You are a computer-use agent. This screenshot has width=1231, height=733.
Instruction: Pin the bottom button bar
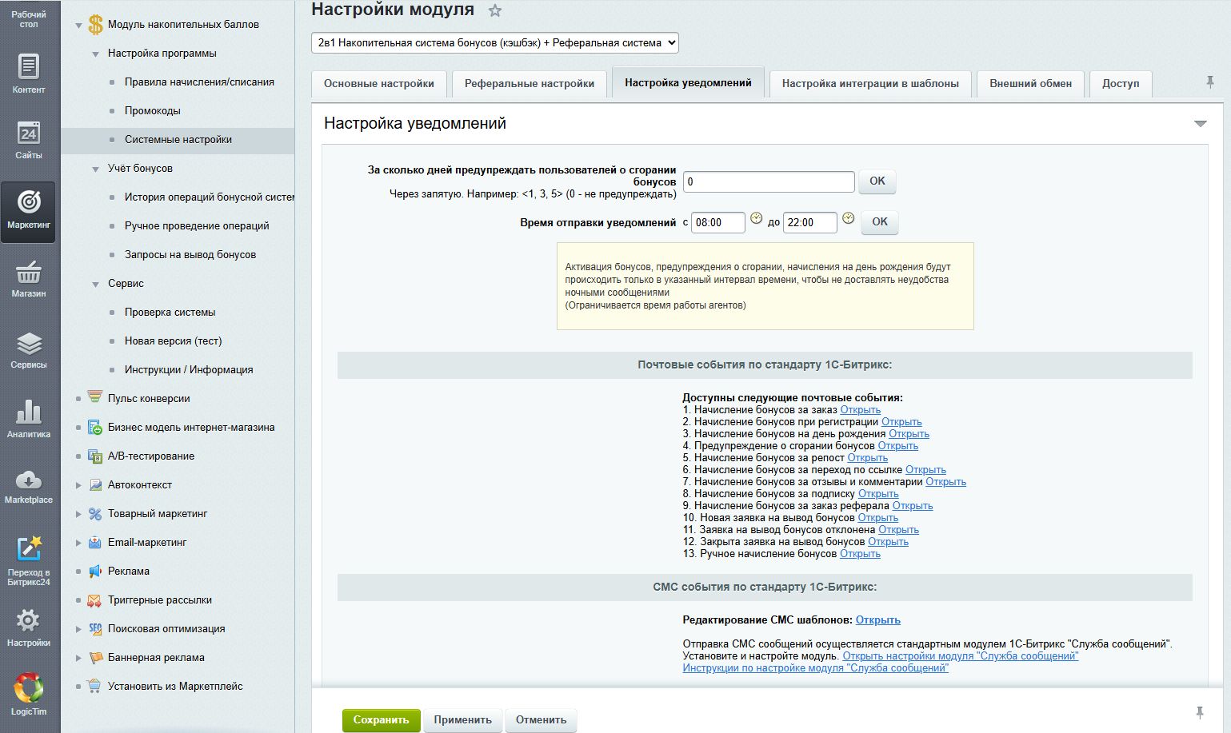(1200, 712)
